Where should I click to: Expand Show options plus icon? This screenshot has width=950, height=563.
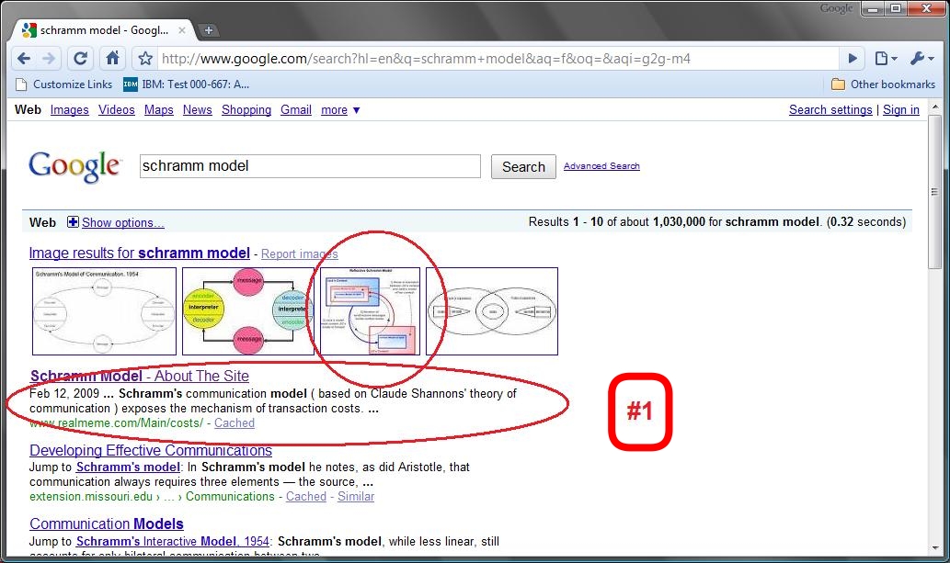pyautogui.click(x=73, y=222)
